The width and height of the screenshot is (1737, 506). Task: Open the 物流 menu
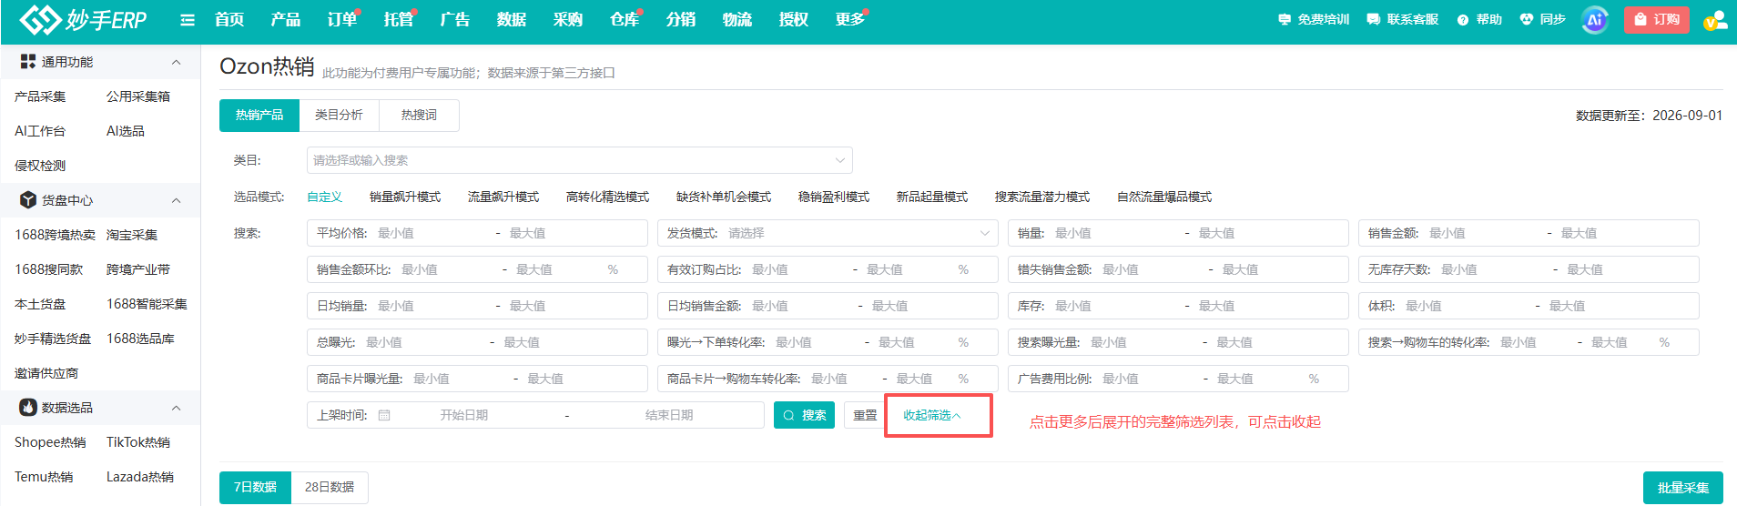tap(737, 20)
